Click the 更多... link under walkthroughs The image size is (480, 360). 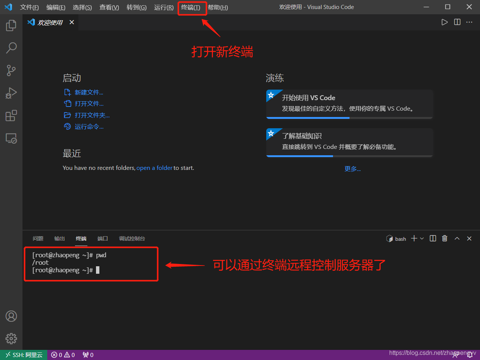click(352, 169)
